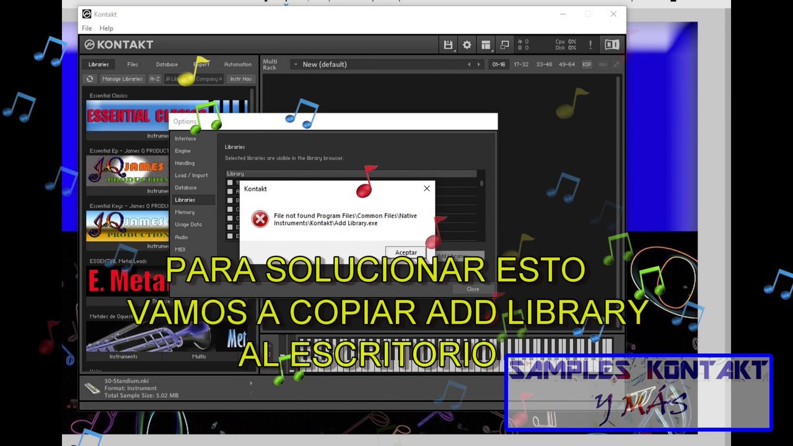Switch to the Libraries browser tab
Image resolution: width=793 pixels, height=446 pixels.
coord(99,64)
